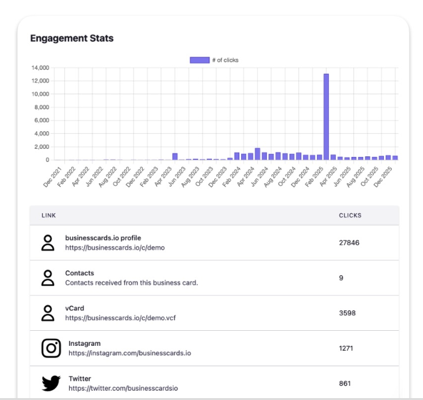Click the Contacts row person icon

point(47,278)
